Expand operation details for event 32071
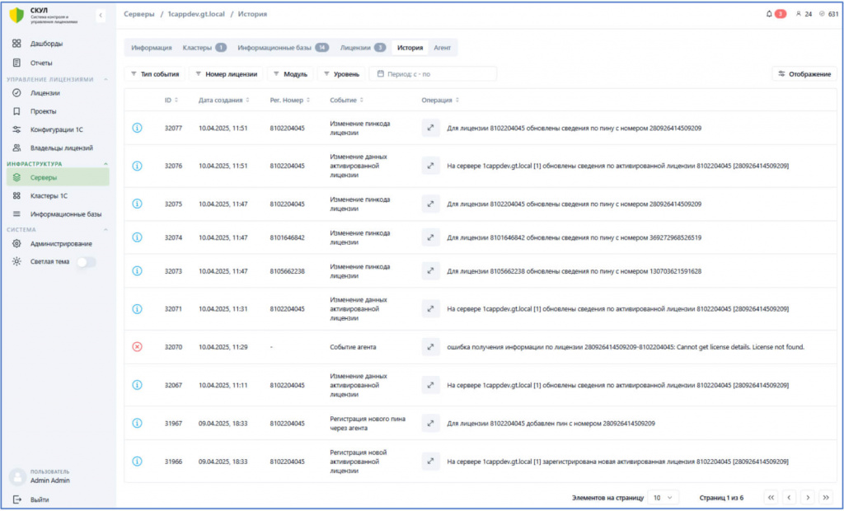Viewport: 844px width, 511px height. (x=430, y=309)
